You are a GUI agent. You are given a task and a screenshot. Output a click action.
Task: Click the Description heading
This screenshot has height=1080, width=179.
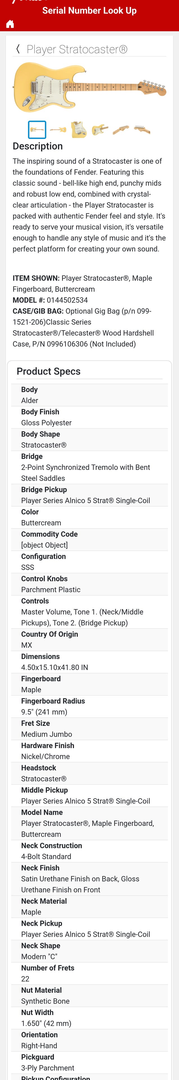click(38, 146)
